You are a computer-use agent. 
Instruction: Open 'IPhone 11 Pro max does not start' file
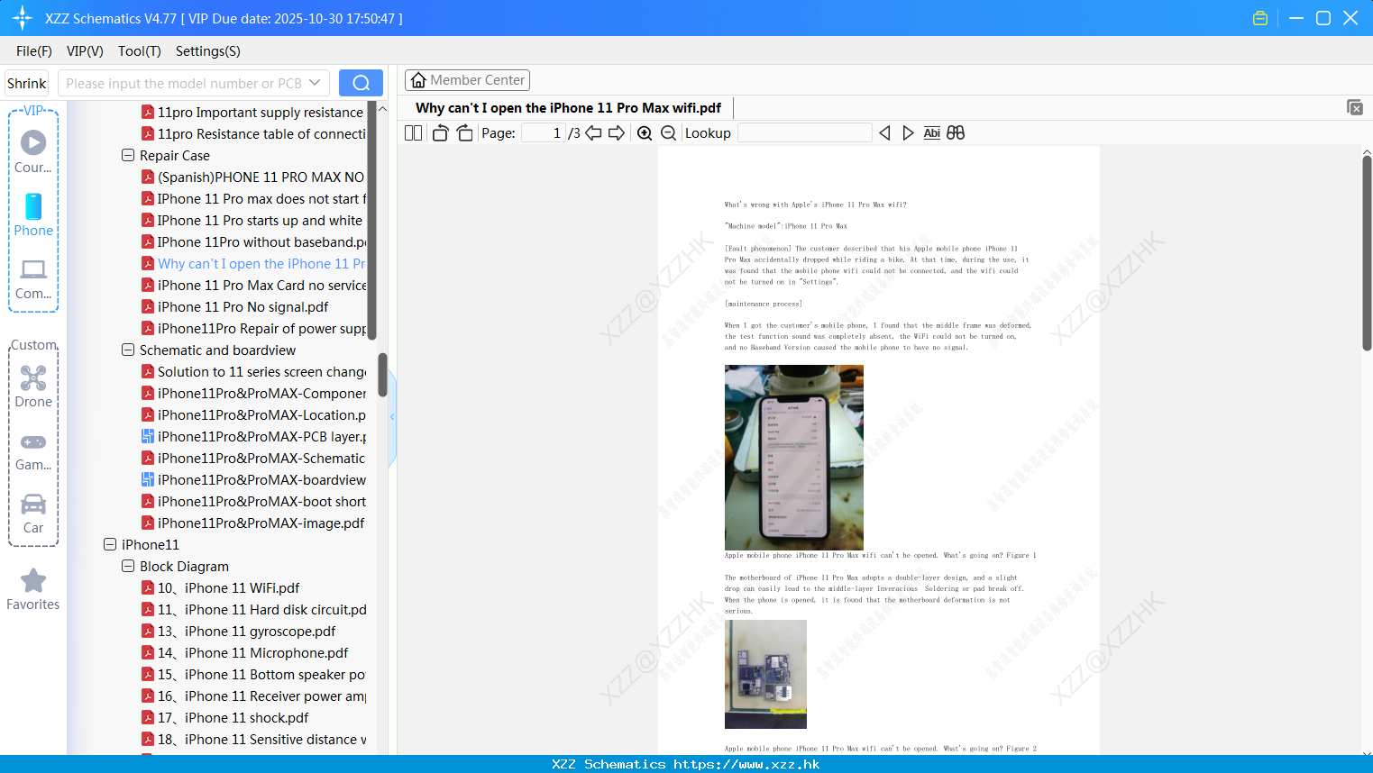(x=253, y=198)
